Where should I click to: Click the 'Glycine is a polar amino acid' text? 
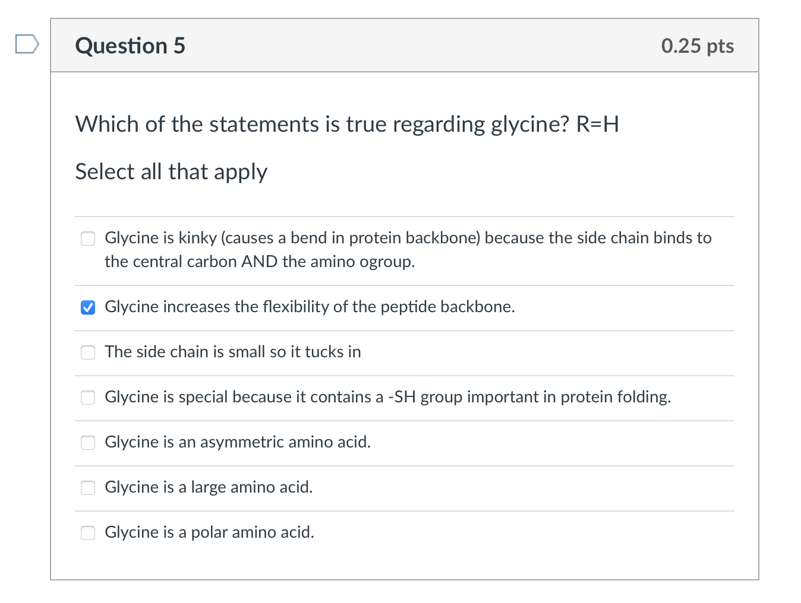209,532
